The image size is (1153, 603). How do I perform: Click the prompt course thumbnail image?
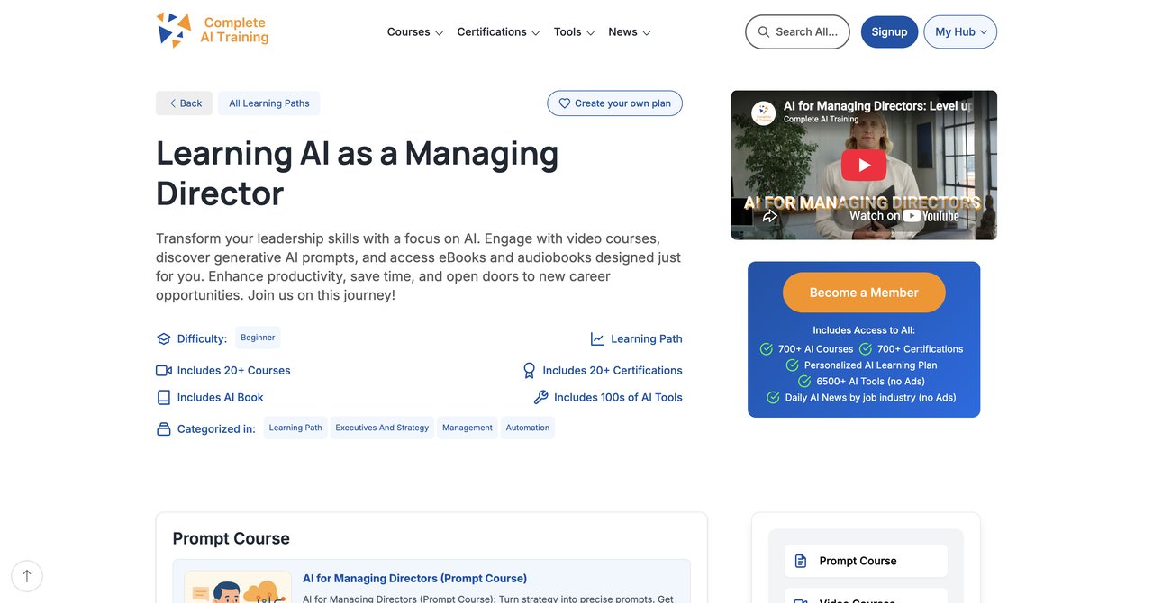[x=238, y=587]
